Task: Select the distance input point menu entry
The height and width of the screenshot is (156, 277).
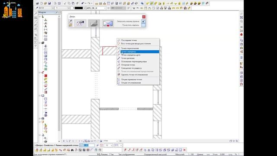Action: point(138,43)
